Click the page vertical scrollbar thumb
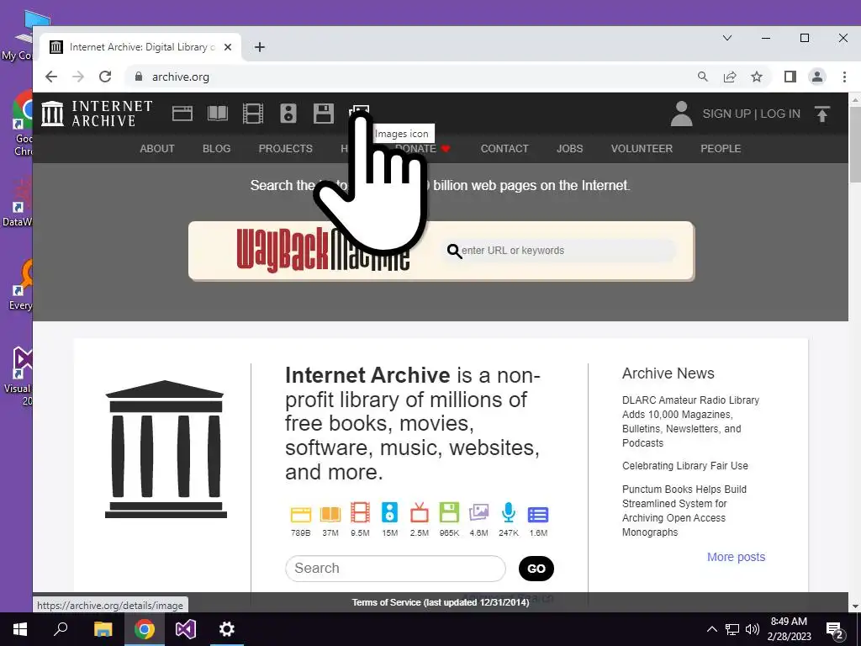 point(855,145)
